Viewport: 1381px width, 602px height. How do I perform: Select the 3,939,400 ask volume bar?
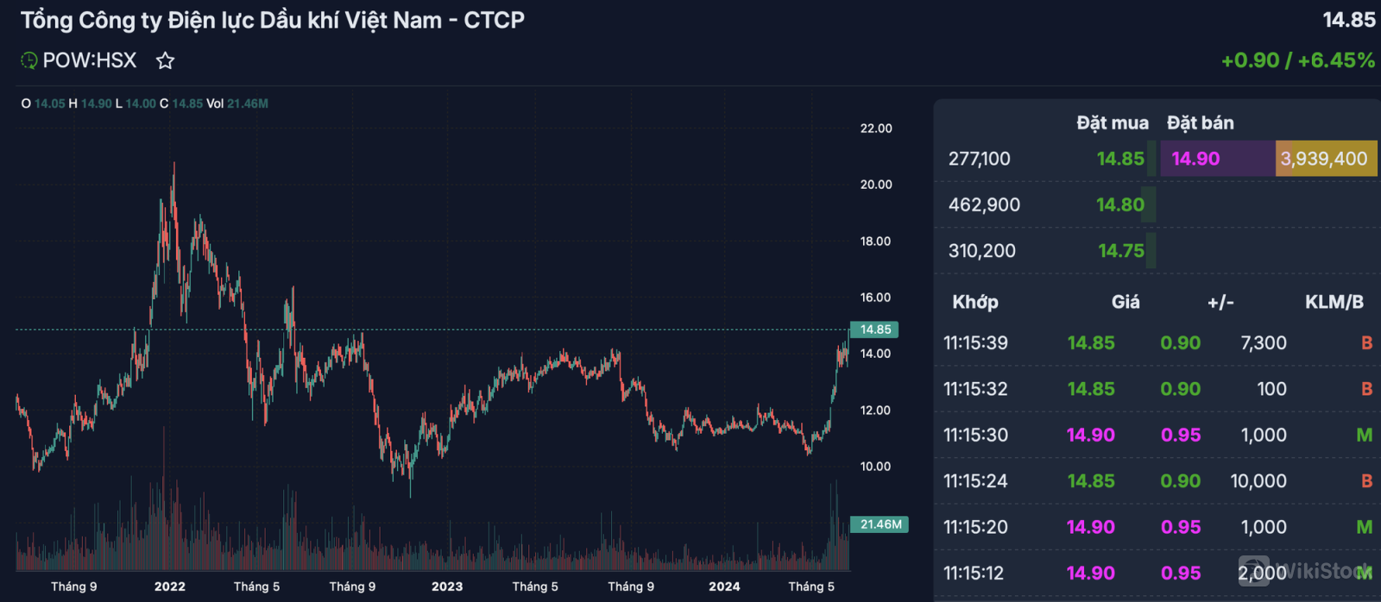(1325, 159)
